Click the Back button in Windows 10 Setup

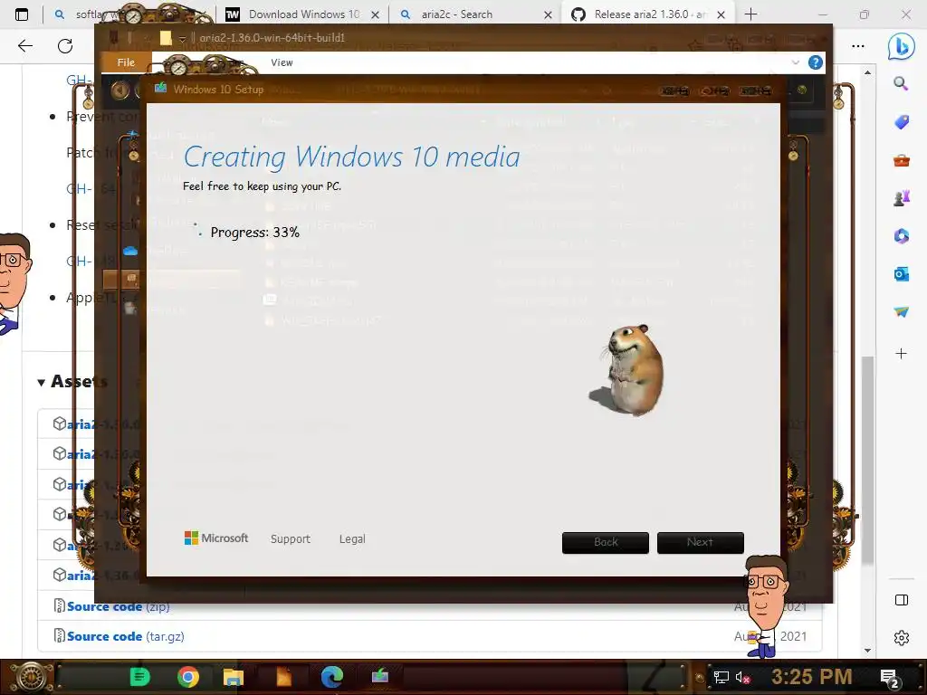(606, 543)
